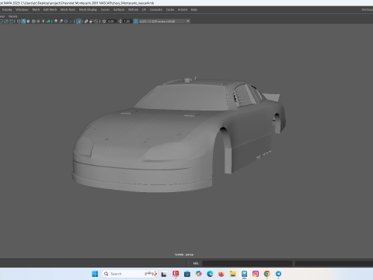
Task: Open Telegram from the taskbar
Action: (278, 274)
